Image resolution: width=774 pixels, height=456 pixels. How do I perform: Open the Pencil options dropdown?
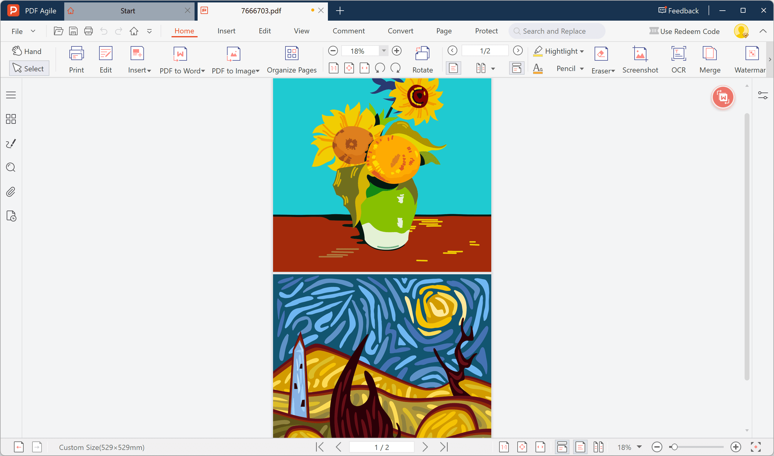tap(582, 69)
